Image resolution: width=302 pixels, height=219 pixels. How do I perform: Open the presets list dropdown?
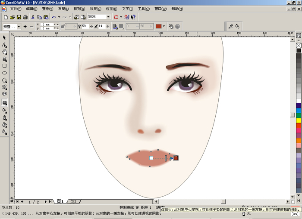[19, 27]
